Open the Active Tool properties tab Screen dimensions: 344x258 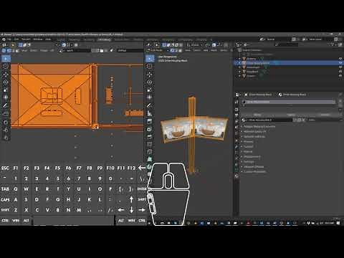pyautogui.click(x=236, y=102)
